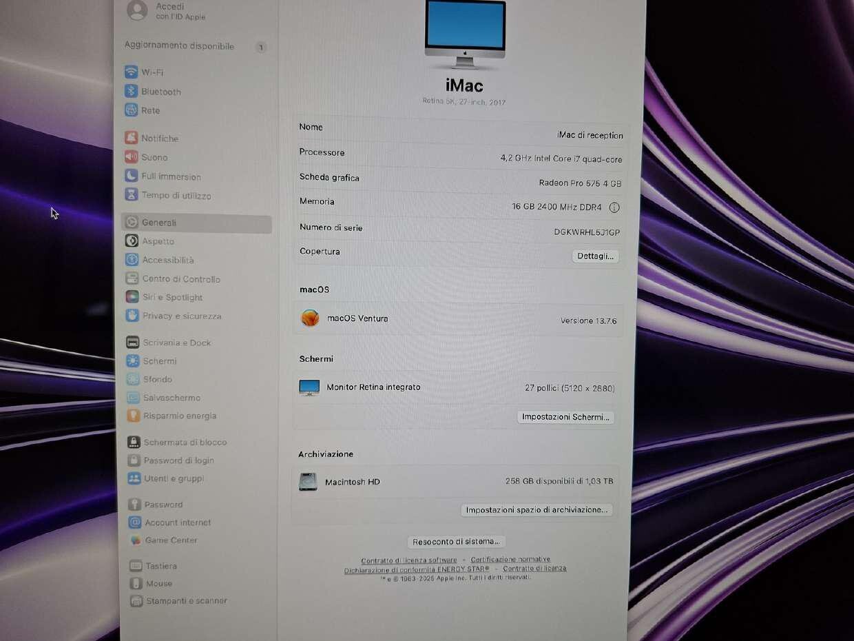The image size is (854, 641).
Task: Open the Risparmio energia bulb icon
Action: pyautogui.click(x=133, y=416)
